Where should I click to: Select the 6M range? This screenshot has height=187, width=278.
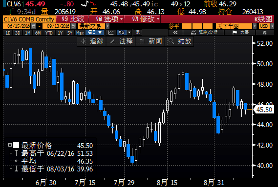tap(38, 33)
